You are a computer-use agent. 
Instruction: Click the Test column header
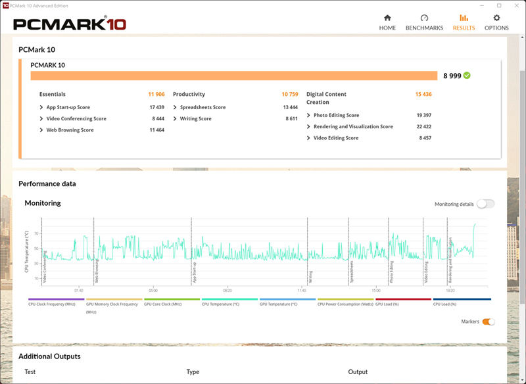point(30,372)
